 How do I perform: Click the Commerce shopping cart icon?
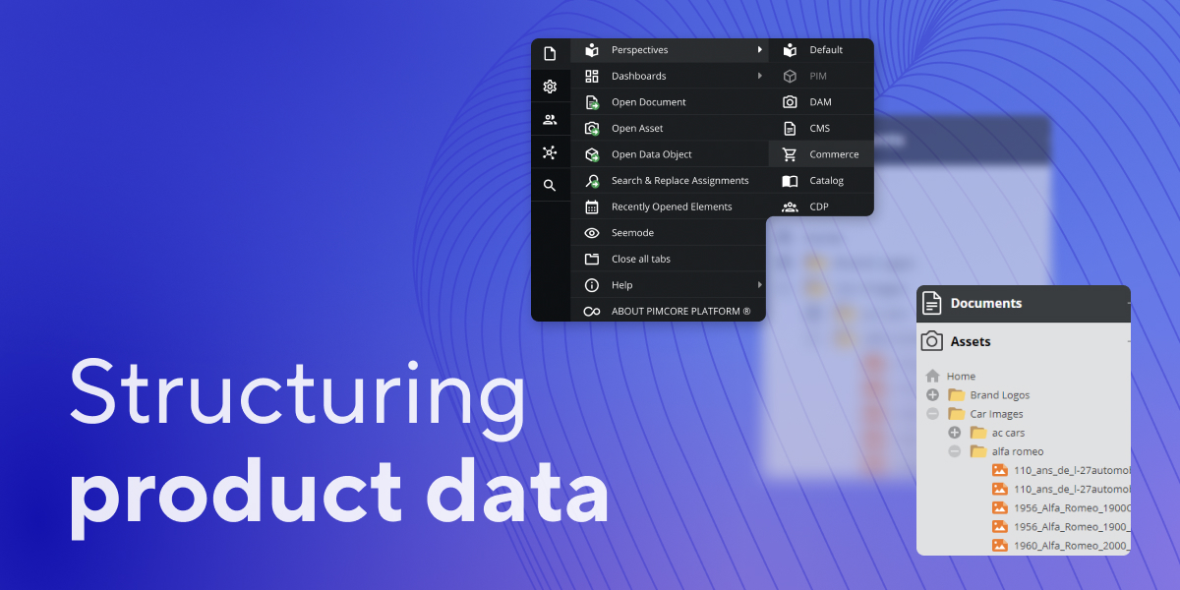(x=790, y=154)
